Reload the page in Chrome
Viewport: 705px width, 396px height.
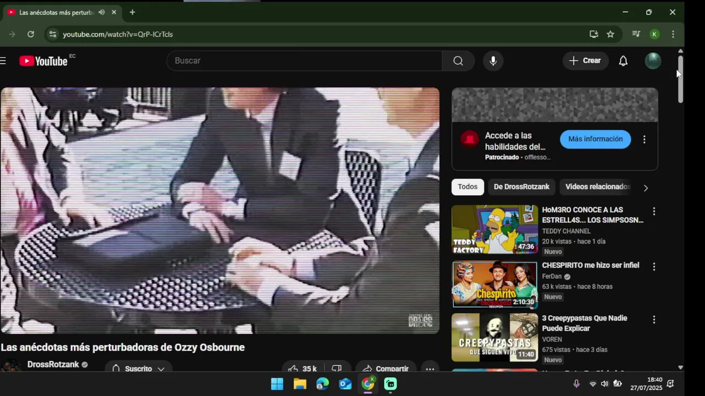pyautogui.click(x=31, y=34)
